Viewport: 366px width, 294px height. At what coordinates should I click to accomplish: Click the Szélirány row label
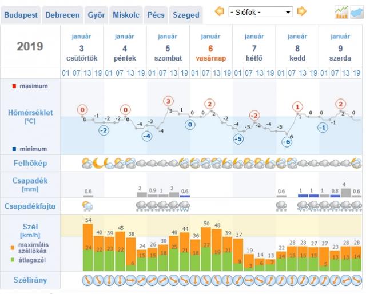(x=30, y=280)
